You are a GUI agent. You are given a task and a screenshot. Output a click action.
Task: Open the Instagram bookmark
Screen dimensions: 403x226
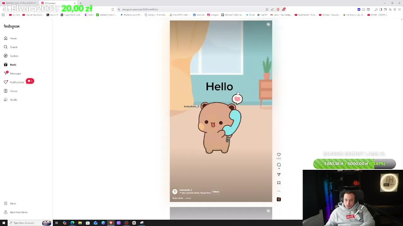pyautogui.click(x=213, y=15)
